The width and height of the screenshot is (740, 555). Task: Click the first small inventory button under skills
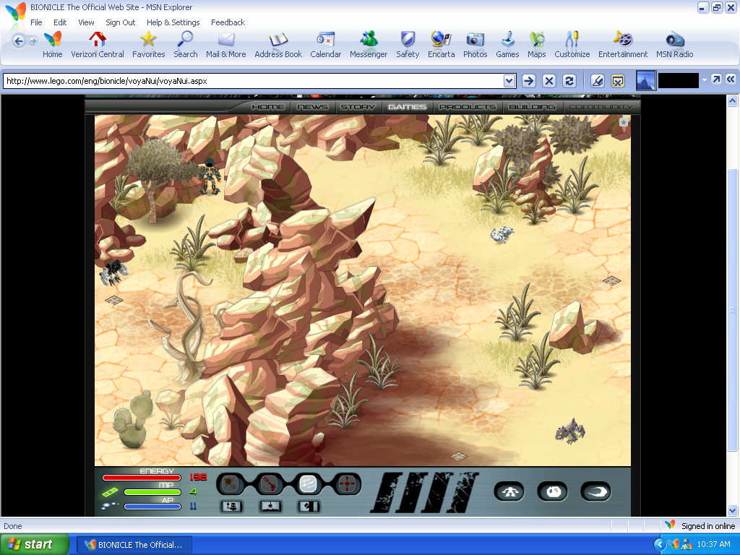click(x=232, y=507)
